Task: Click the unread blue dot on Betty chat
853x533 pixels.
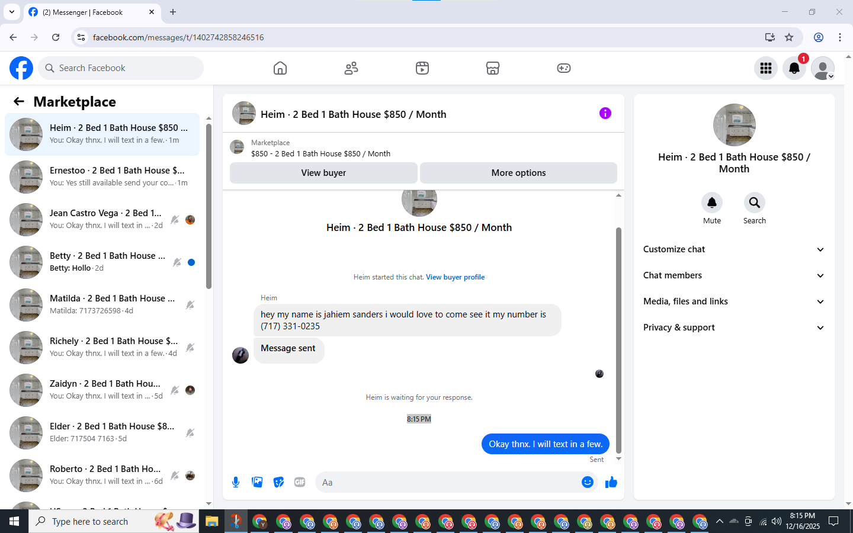Action: pyautogui.click(x=191, y=262)
